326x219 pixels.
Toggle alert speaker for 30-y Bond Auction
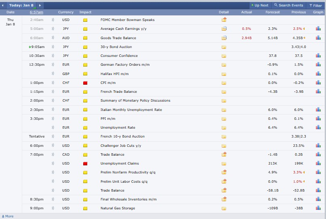pyautogui.click(x=53, y=47)
